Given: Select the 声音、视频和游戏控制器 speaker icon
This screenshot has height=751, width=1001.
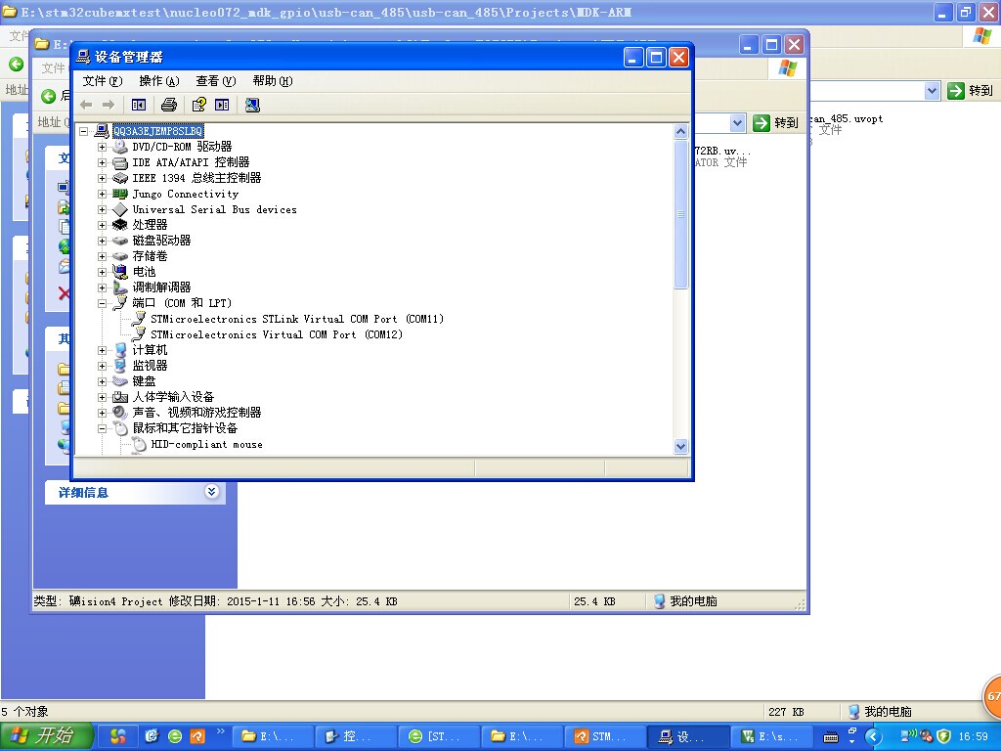Looking at the screenshot, I should coord(120,413).
